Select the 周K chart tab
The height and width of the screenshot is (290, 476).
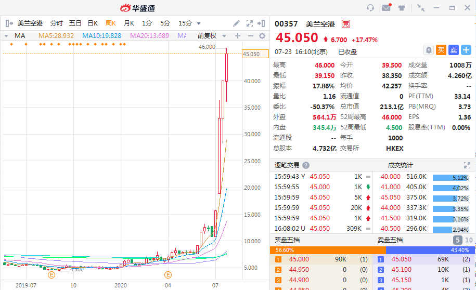(x=111, y=23)
